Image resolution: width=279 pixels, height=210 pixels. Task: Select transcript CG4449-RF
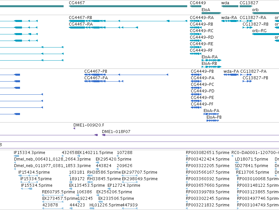pyautogui.click(x=195, y=54)
